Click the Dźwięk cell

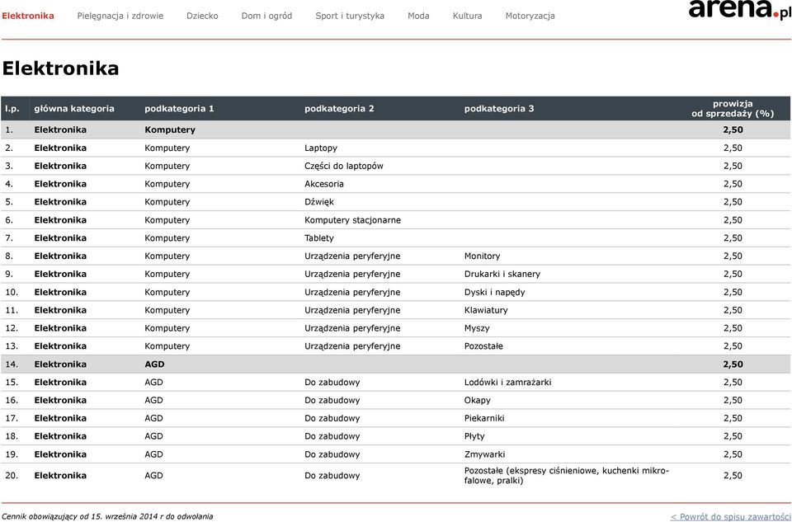pyautogui.click(x=319, y=202)
